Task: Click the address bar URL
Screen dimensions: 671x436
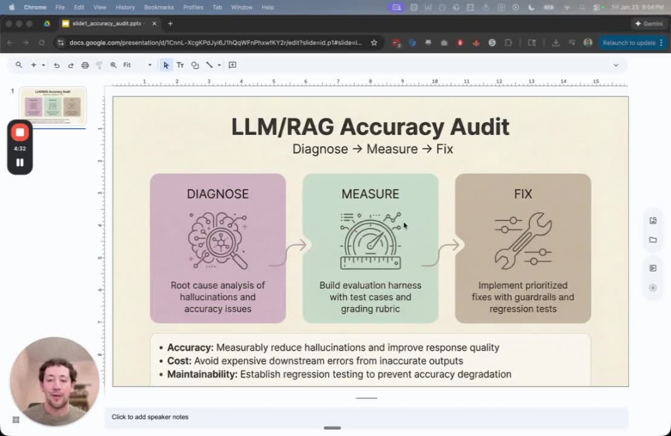Action: coord(215,42)
